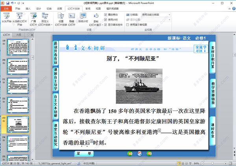Switch to the Insert (插入) ribbon tab
The image size is (236, 166).
pyautogui.click(x=28, y=9)
